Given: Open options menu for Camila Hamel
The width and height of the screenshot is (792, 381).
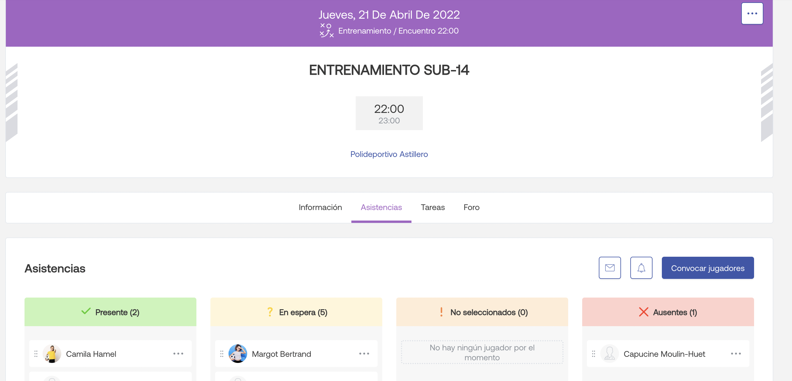Looking at the screenshot, I should point(178,354).
